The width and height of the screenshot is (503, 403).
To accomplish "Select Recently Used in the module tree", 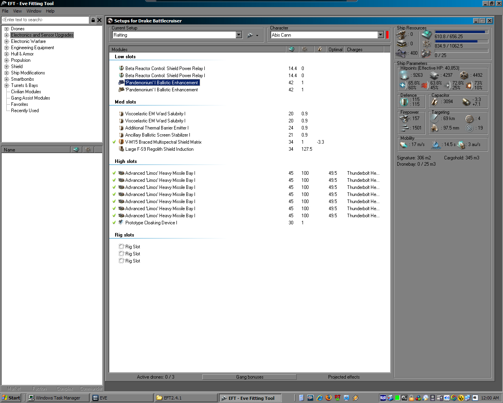I will pyautogui.click(x=25, y=111).
